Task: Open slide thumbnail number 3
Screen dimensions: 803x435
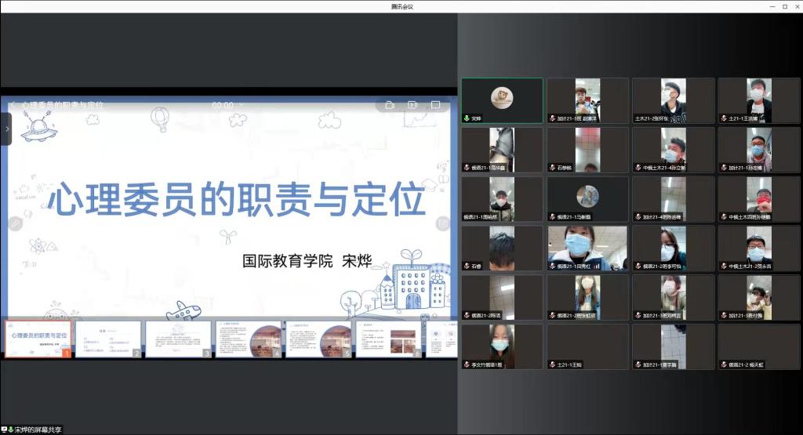Action: (179, 339)
